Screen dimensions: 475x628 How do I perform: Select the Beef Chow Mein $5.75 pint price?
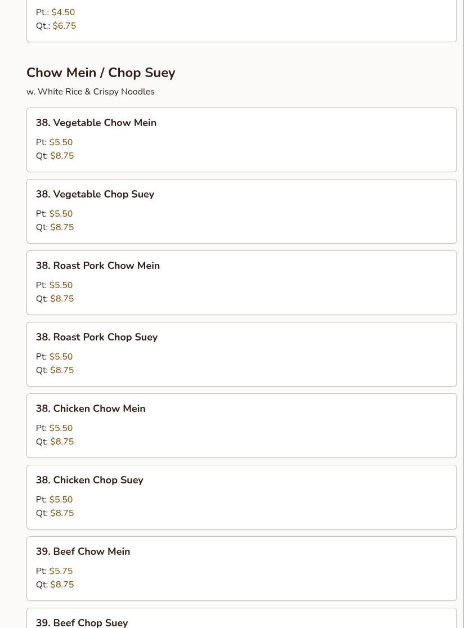[x=61, y=571]
